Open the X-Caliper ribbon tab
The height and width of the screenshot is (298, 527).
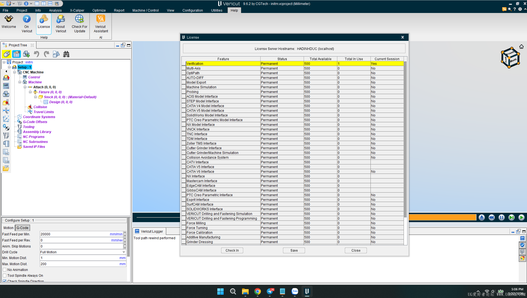[x=77, y=10]
